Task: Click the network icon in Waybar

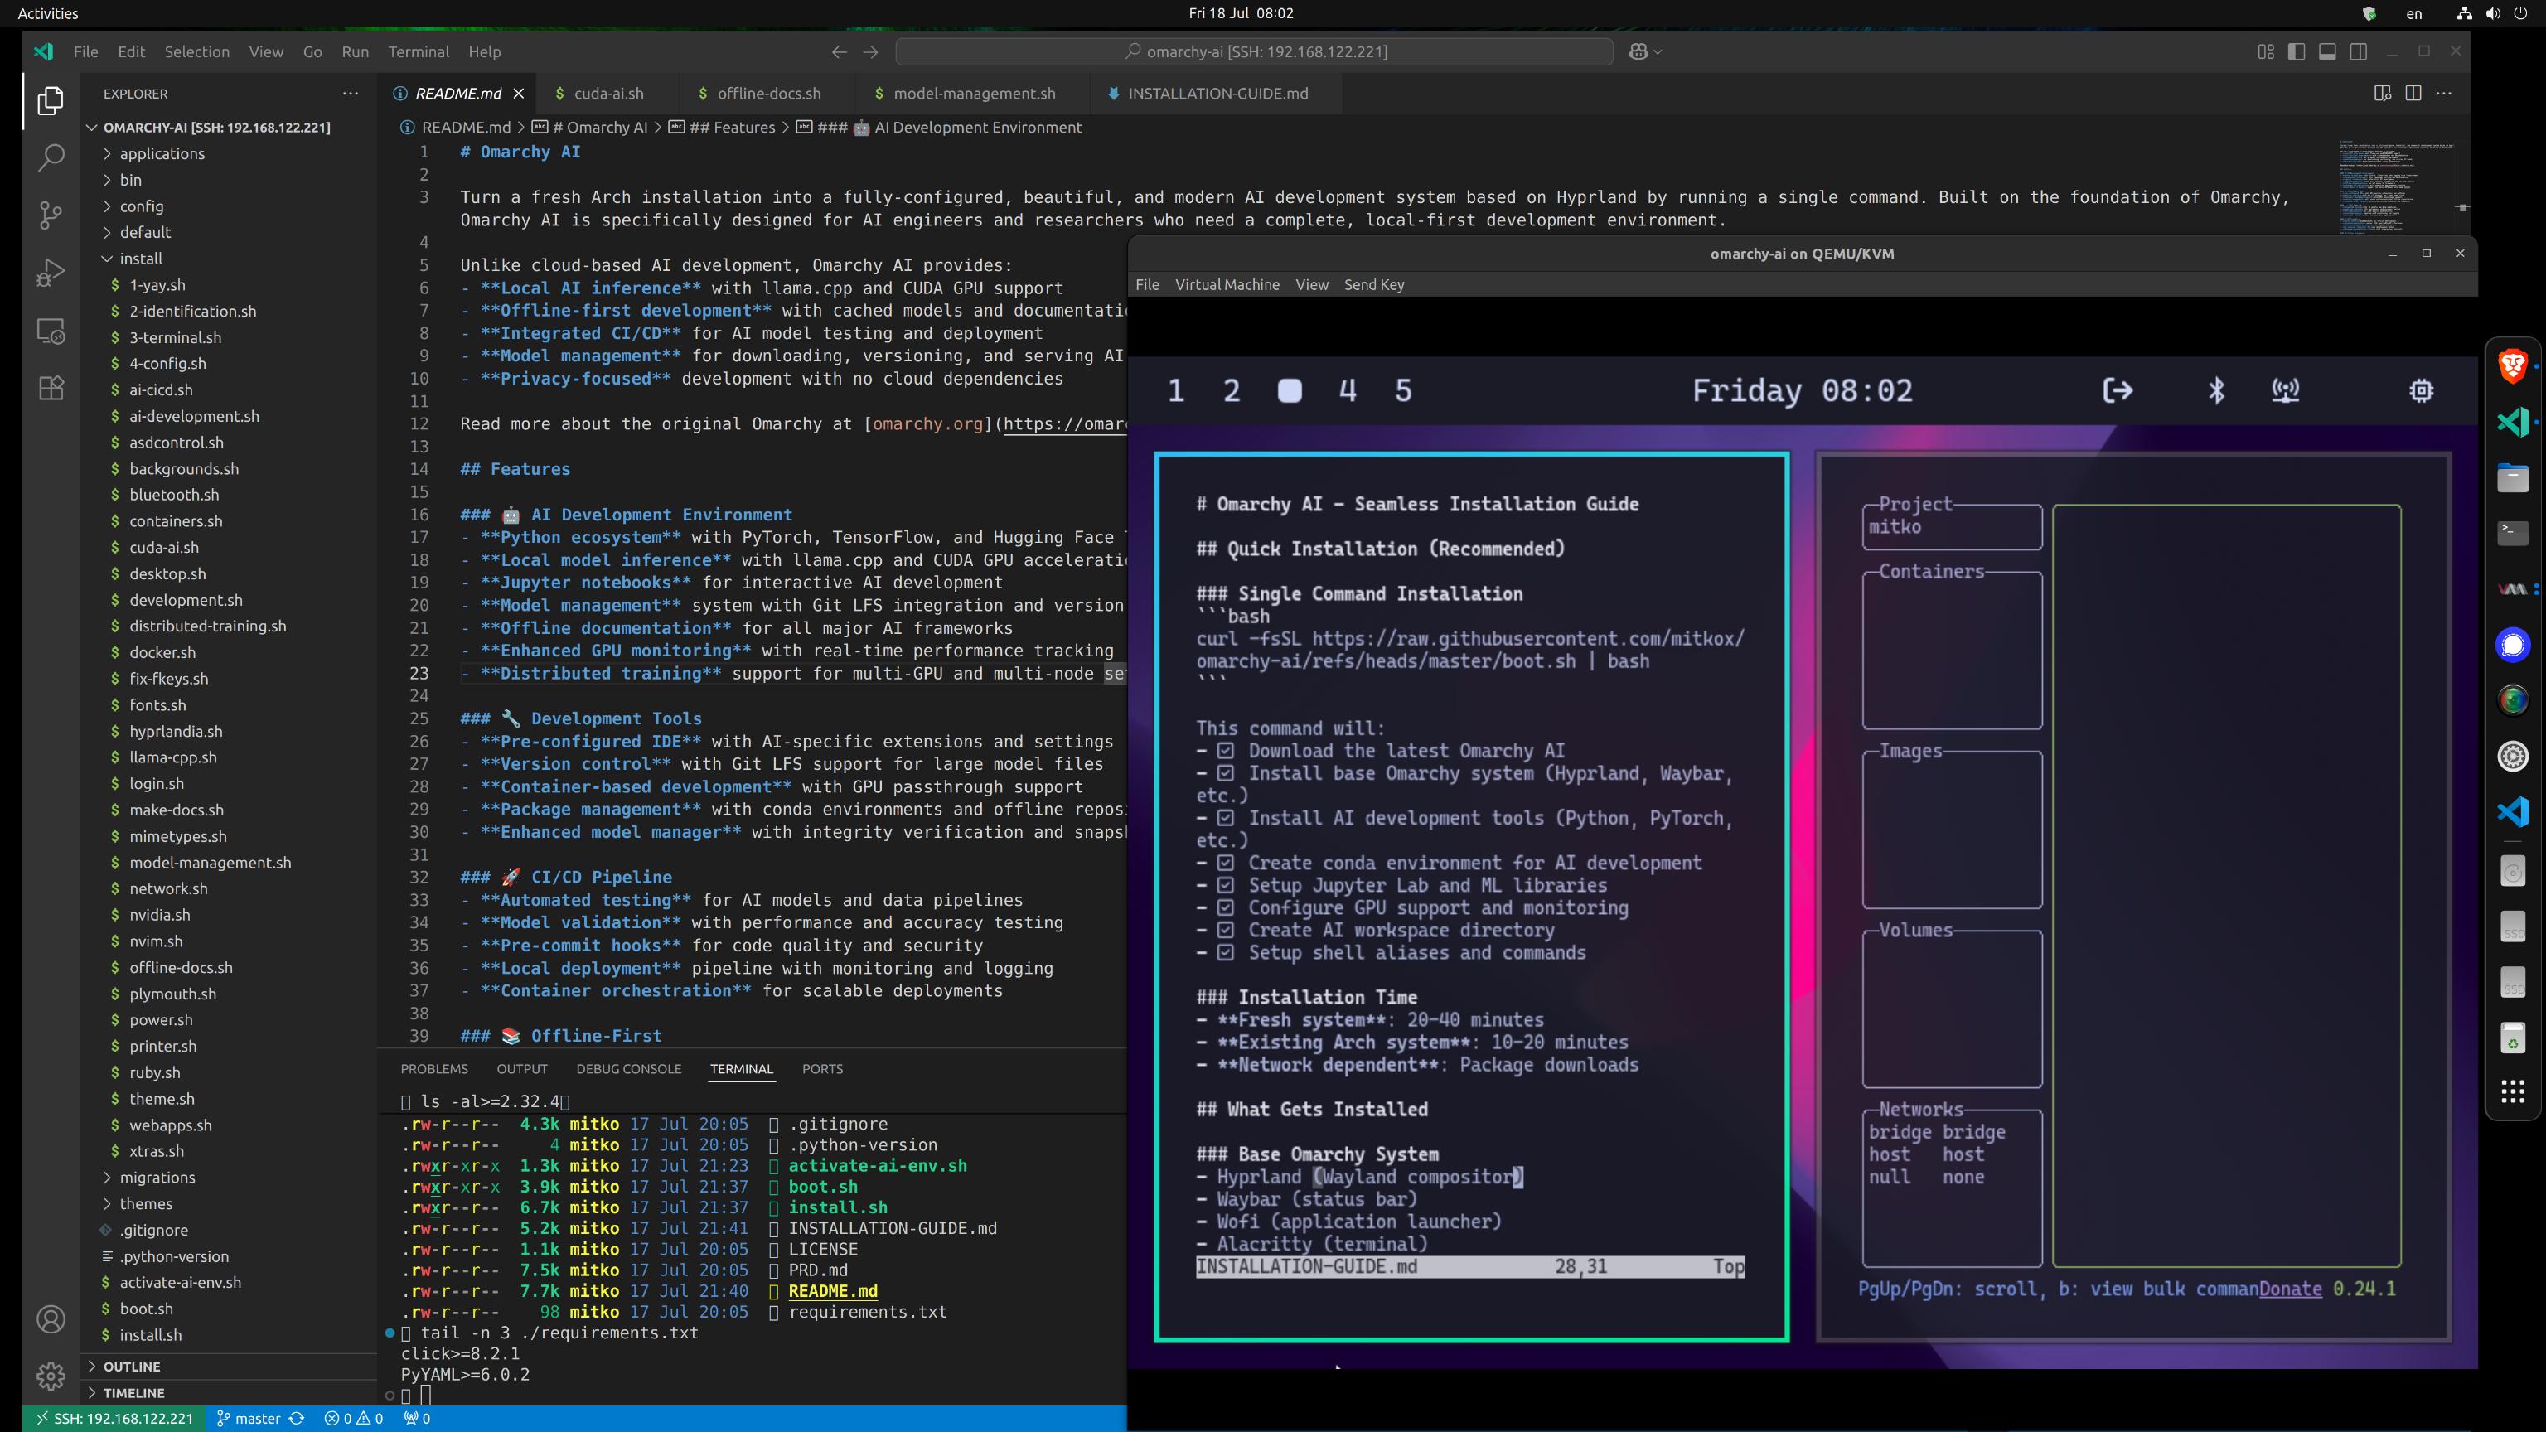Action: click(x=2285, y=390)
